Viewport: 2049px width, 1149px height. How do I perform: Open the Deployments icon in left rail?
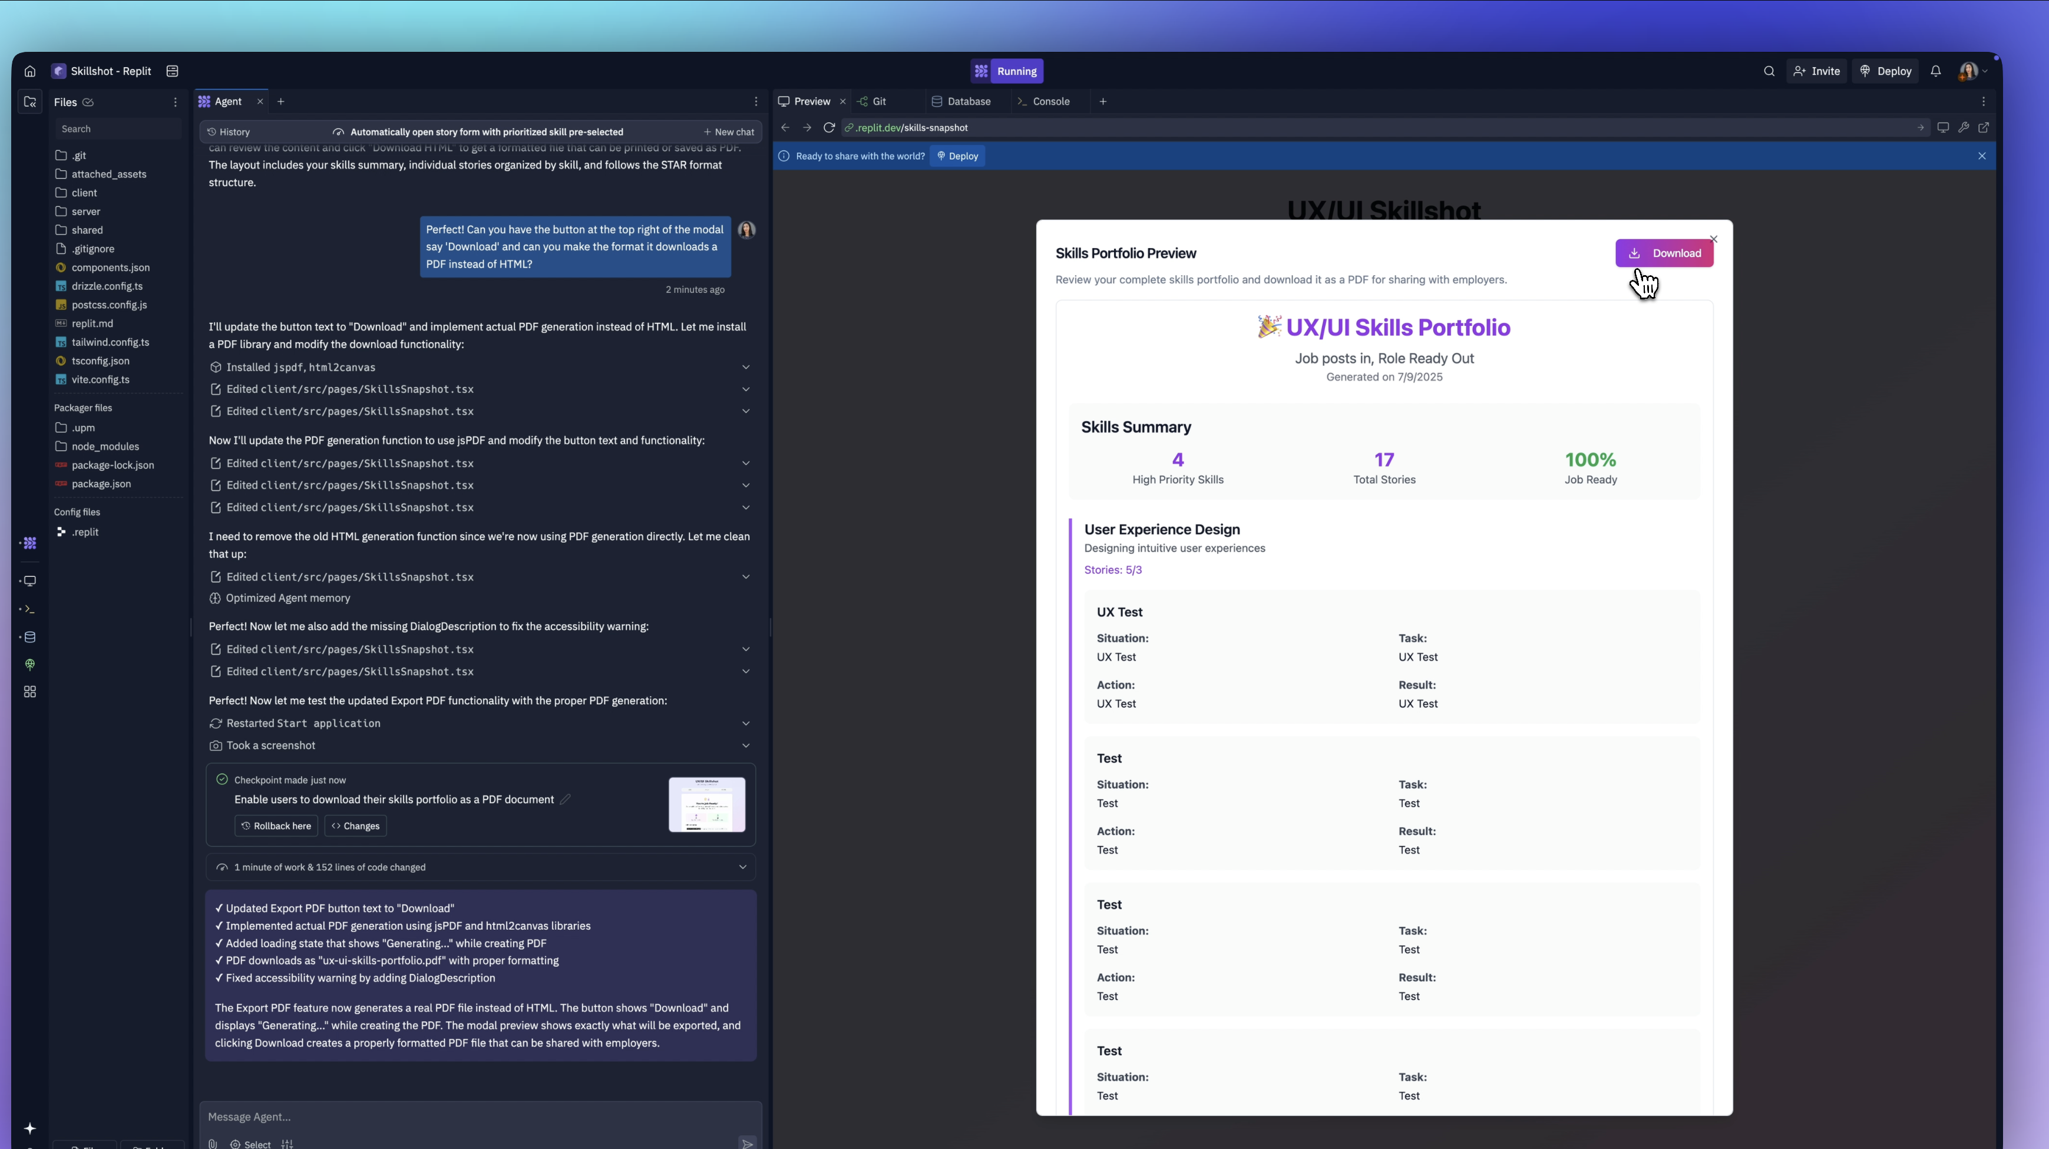(30, 665)
